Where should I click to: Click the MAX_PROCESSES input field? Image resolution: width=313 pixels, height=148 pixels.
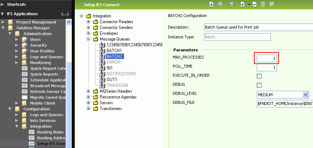click(x=267, y=58)
